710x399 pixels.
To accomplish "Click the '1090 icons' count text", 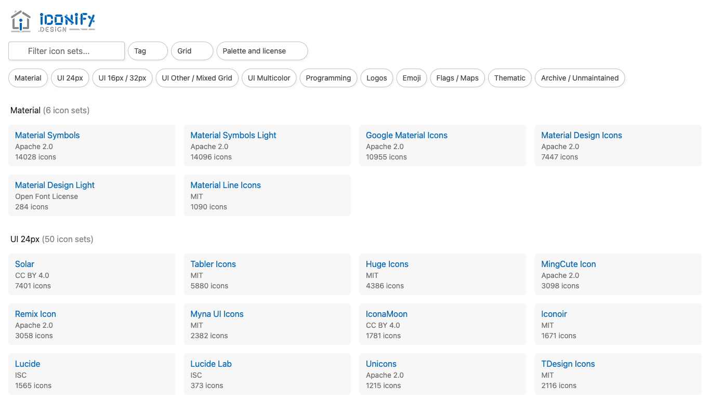I will pos(209,207).
